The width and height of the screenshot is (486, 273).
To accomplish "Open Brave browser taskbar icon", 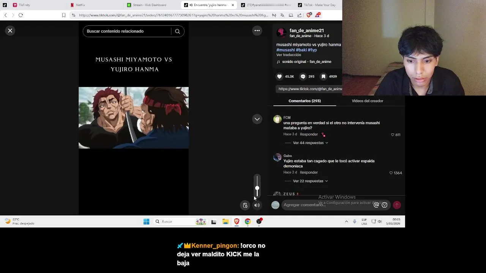I will click(x=237, y=222).
